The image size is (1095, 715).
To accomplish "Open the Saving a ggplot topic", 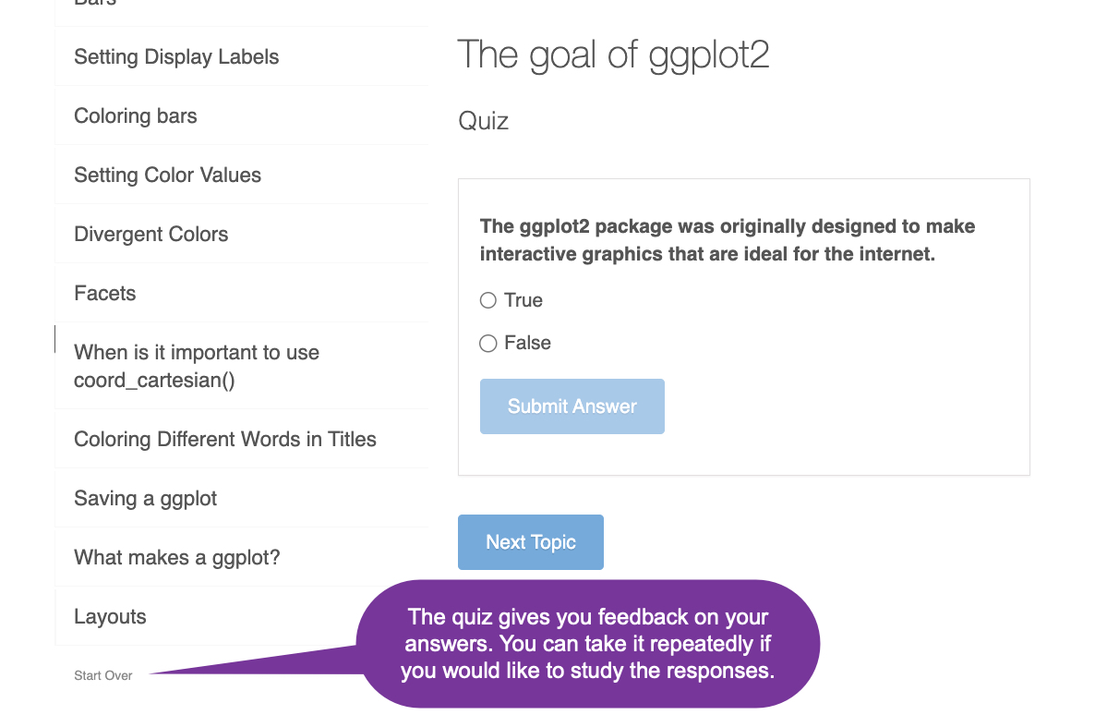I will tap(145, 498).
